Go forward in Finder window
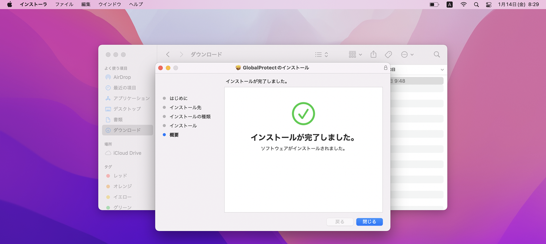The image size is (546, 244). [x=181, y=54]
